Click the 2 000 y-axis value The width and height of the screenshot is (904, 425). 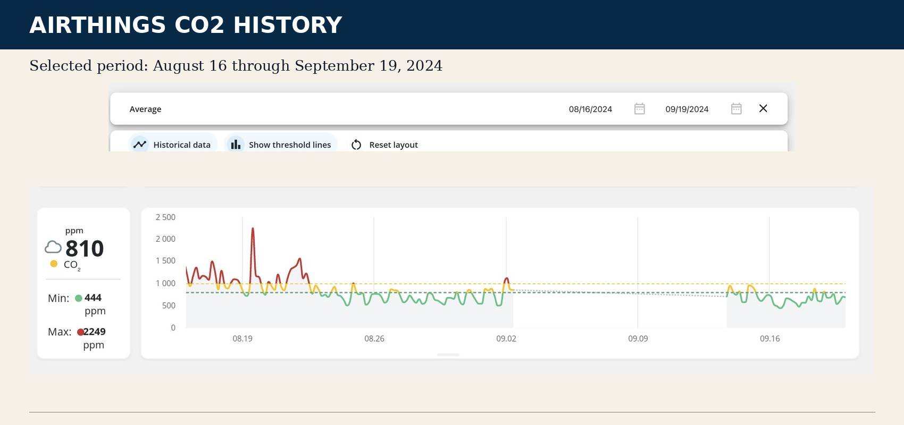(x=165, y=239)
